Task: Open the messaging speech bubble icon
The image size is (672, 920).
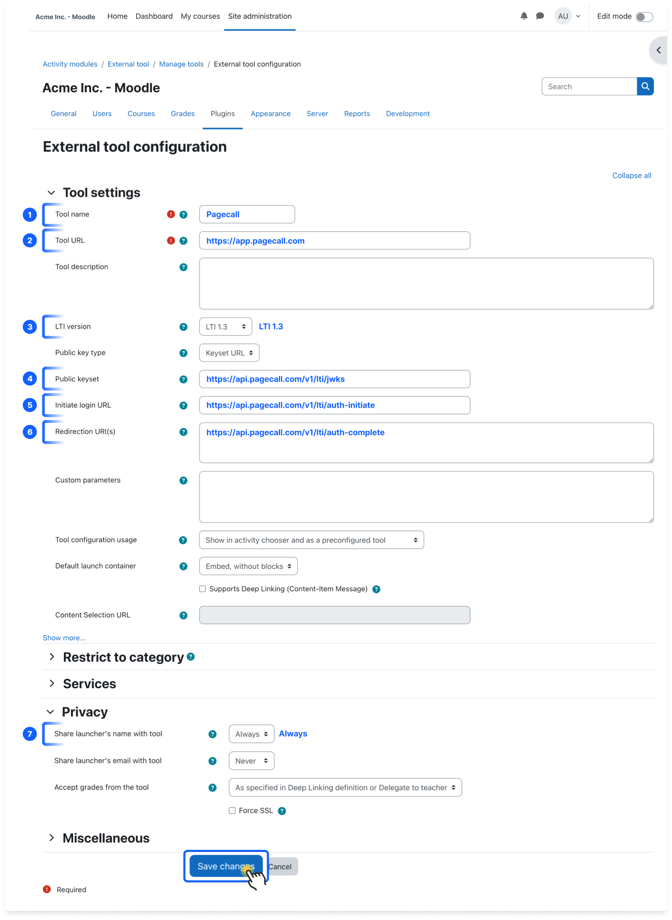Action: (540, 16)
